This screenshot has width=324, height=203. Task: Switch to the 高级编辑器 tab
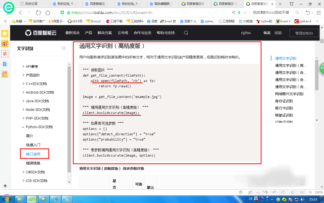(163, 4)
